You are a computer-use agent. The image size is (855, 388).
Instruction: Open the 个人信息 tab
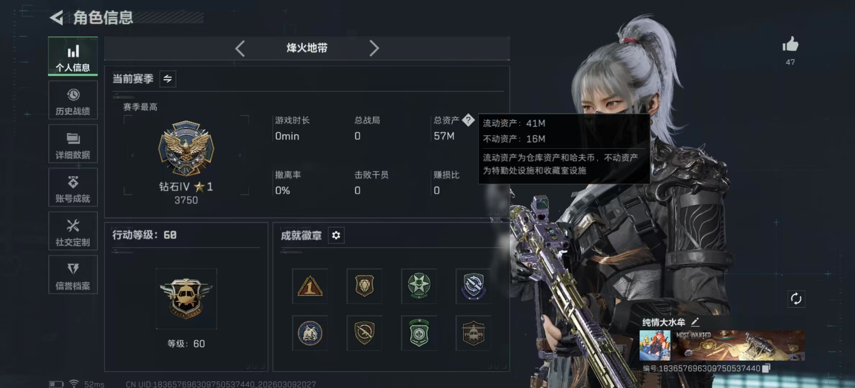pos(73,56)
